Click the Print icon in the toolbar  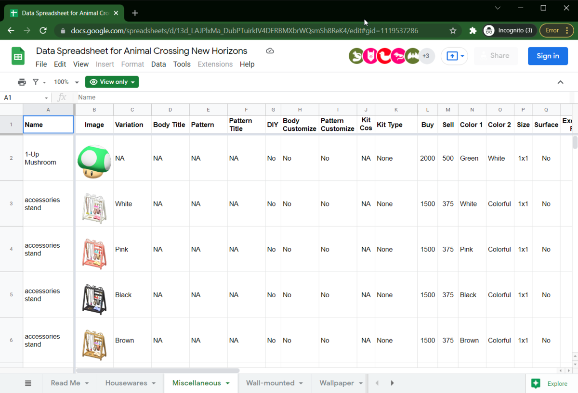coord(22,82)
